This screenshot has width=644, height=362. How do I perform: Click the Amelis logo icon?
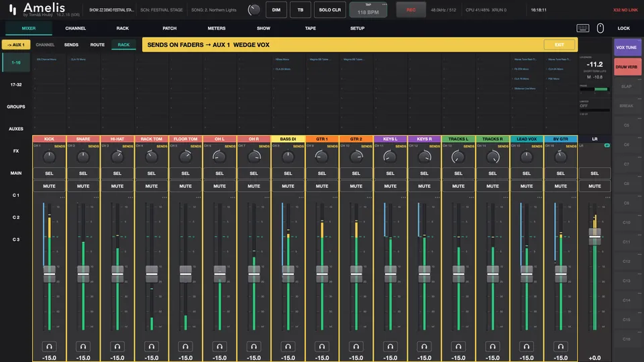tap(13, 9)
